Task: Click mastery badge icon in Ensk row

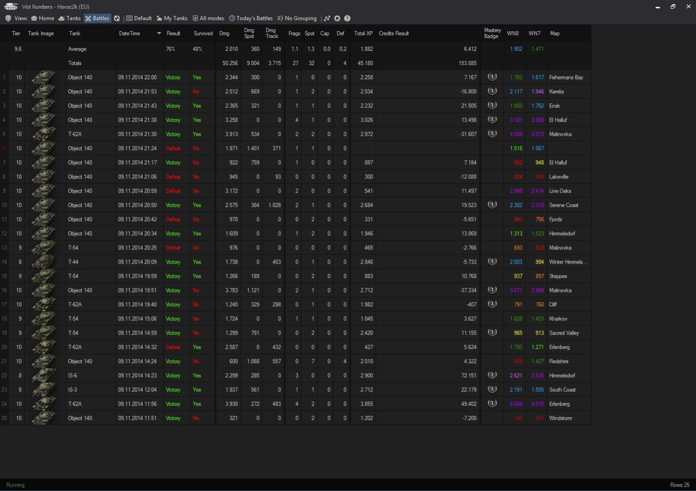Action: [492, 105]
